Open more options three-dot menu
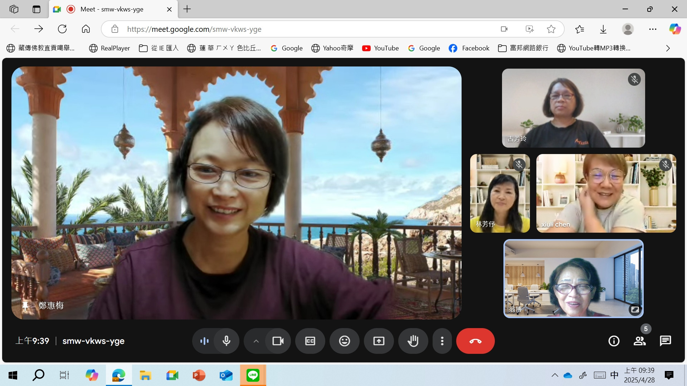This screenshot has height=386, width=687. pyautogui.click(x=442, y=341)
